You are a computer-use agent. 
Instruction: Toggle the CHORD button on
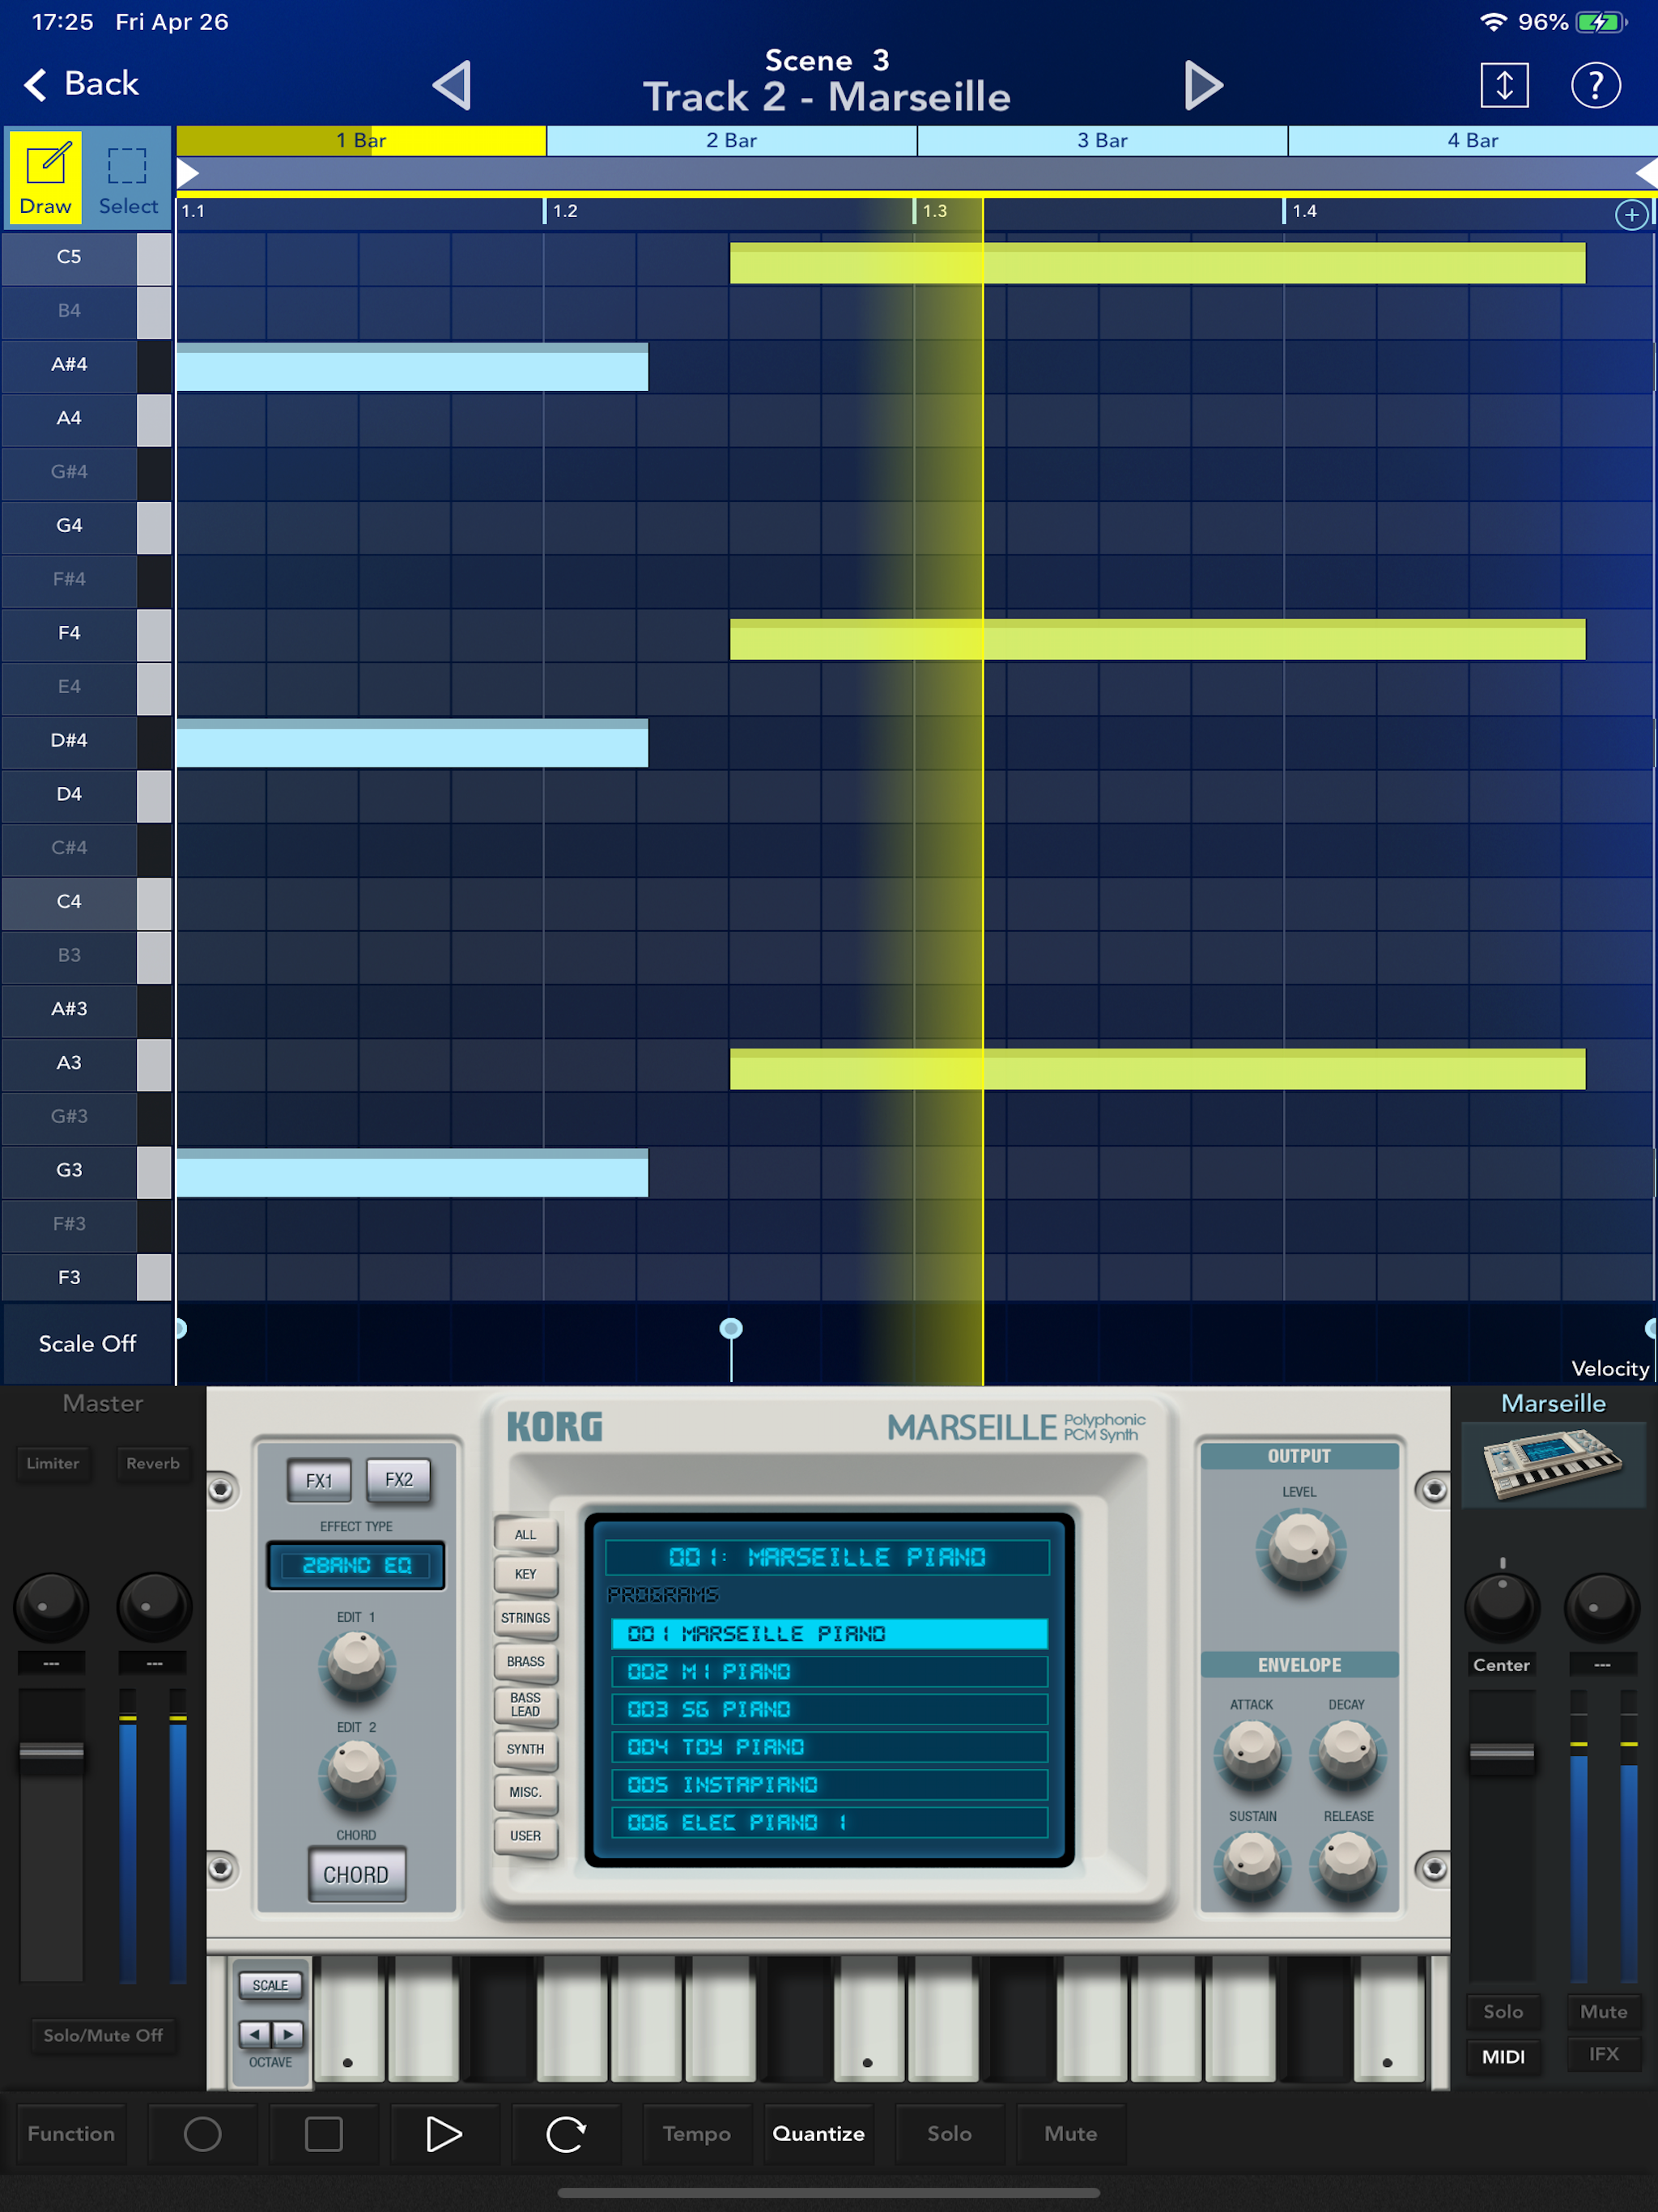(x=356, y=1874)
